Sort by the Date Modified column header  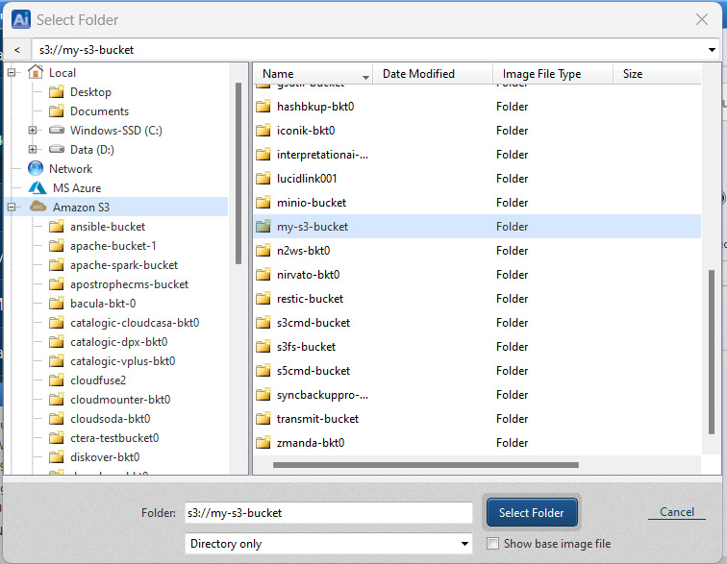click(x=418, y=74)
